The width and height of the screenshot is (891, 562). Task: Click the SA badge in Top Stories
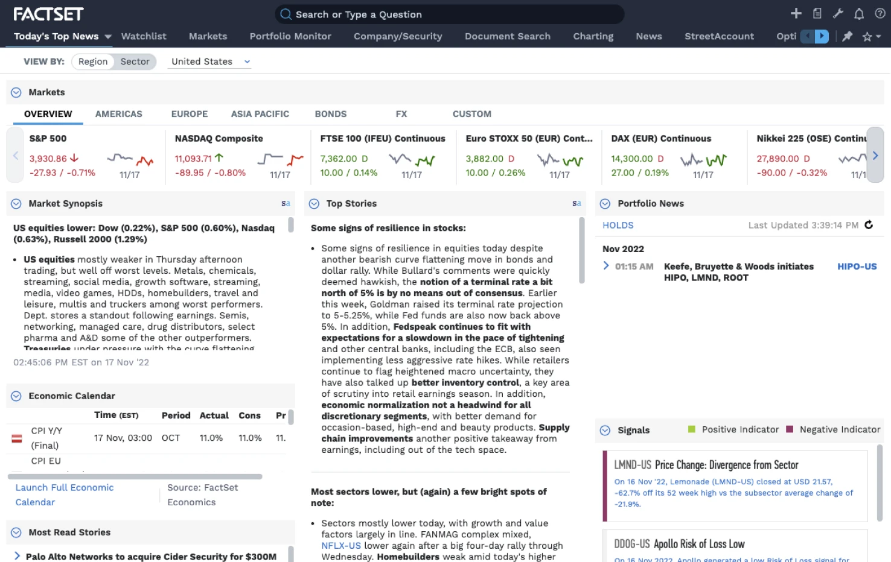pyautogui.click(x=576, y=204)
